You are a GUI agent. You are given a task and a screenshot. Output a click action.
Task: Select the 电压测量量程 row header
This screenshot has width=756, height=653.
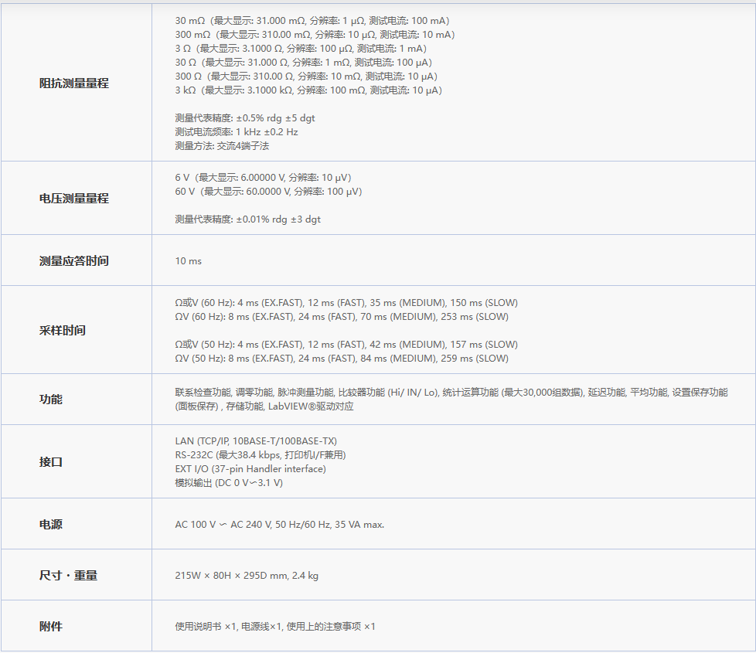point(74,199)
